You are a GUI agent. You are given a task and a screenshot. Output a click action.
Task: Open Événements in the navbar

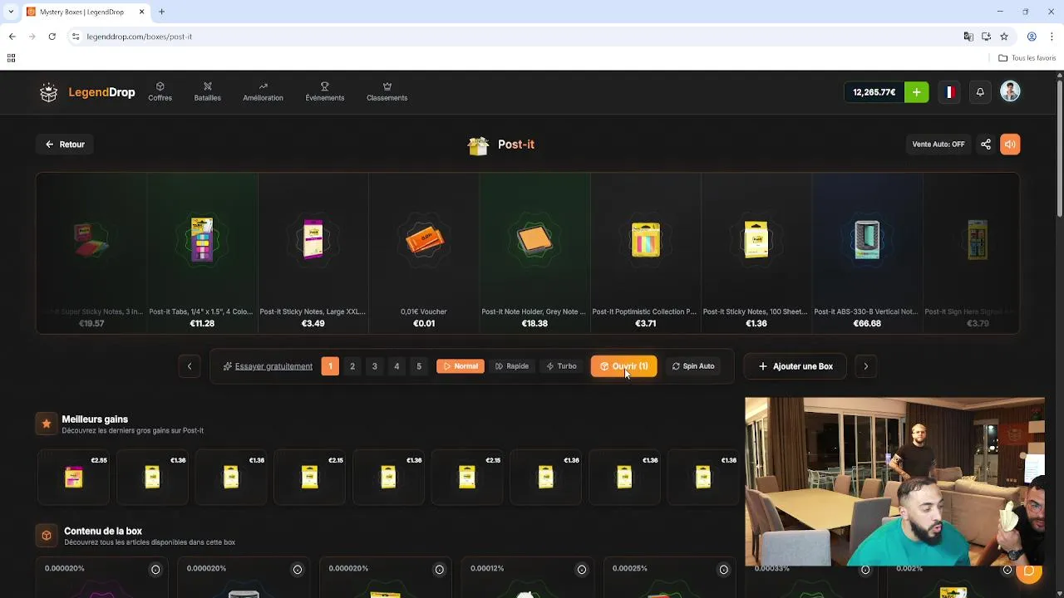click(x=324, y=91)
